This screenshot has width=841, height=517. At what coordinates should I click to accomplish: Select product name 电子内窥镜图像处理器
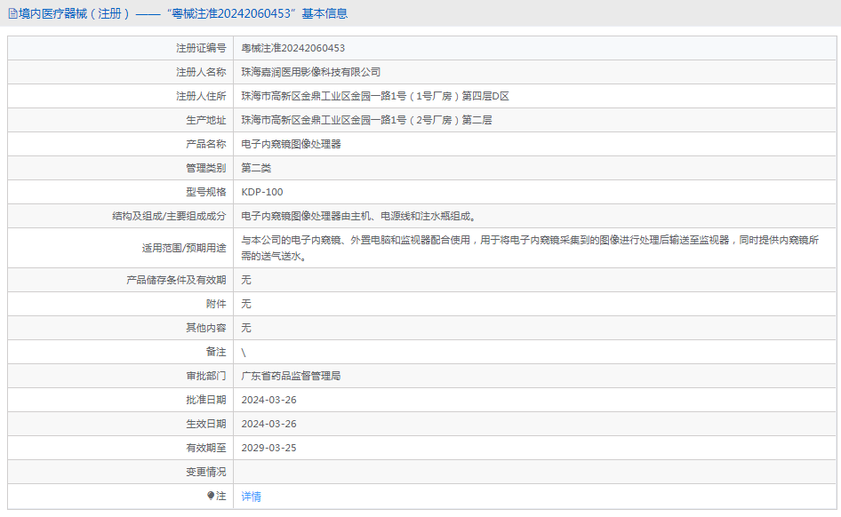coord(291,144)
